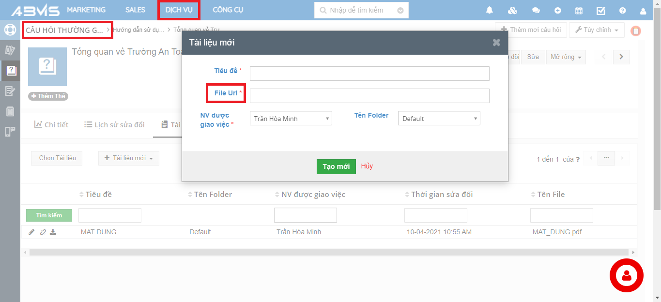Open the notifications bell icon

click(490, 10)
